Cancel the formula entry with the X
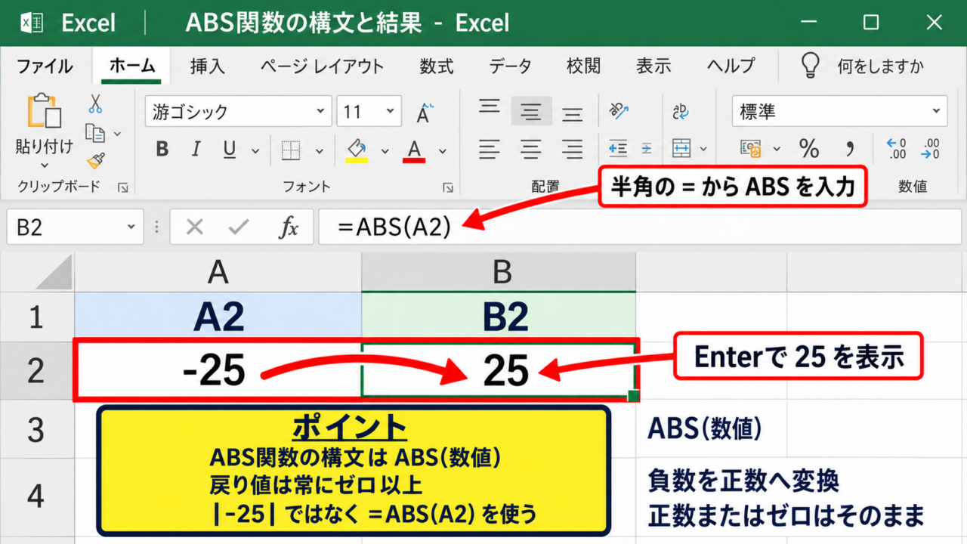Screen dimensions: 967x544 [x=195, y=227]
